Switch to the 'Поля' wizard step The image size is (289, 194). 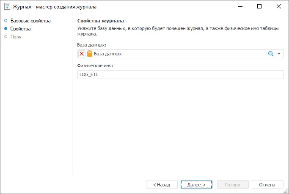(x=16, y=37)
